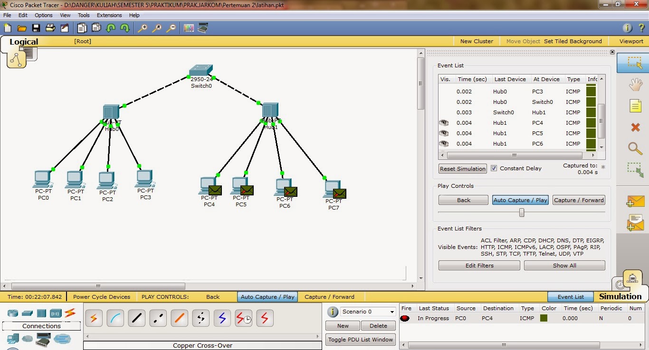649x350 pixels.
Task: Click the Switch0 device on canvas
Action: click(201, 71)
